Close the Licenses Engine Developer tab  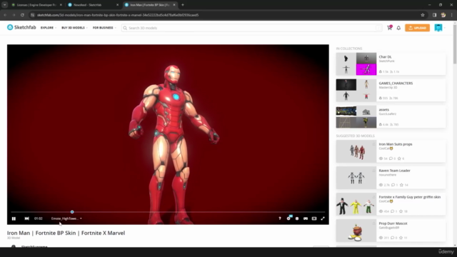point(61,5)
